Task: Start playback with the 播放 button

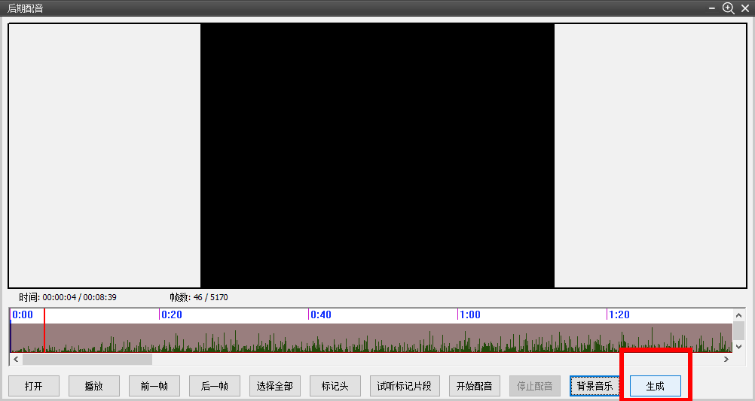Action: 94,386
